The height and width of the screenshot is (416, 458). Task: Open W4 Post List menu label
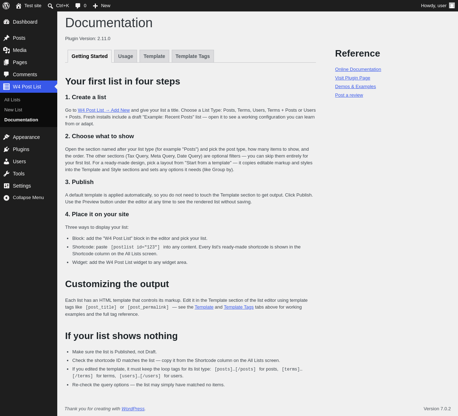(27, 87)
